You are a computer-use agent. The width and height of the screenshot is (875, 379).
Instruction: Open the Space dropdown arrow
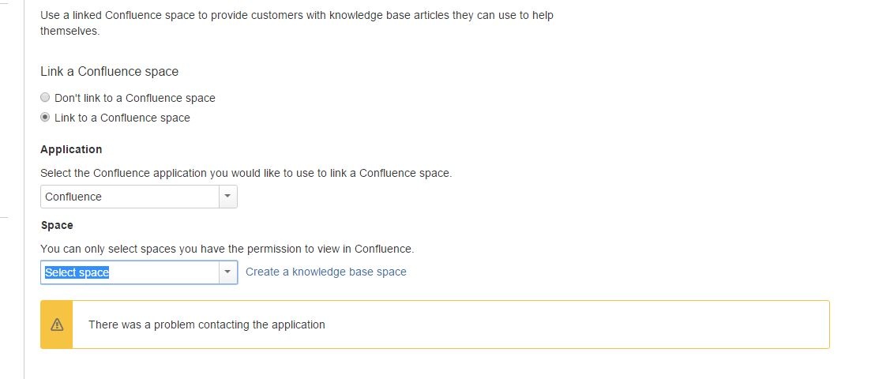[x=227, y=272]
